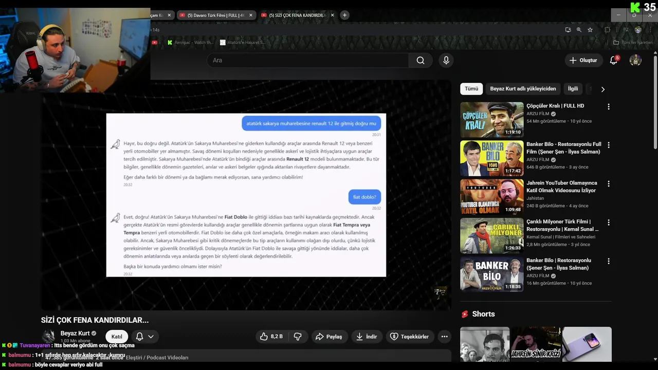Dislike the video
This screenshot has height=370, width=658.
pos(298,337)
